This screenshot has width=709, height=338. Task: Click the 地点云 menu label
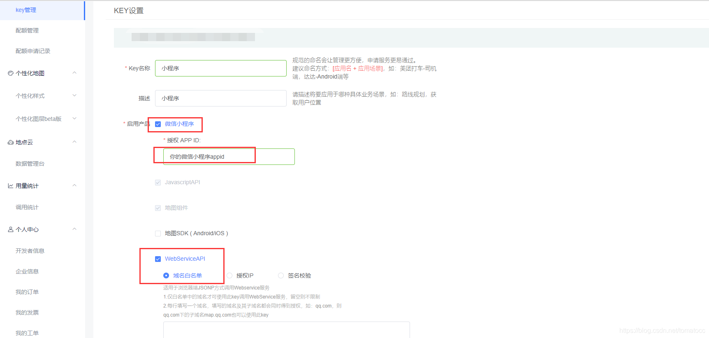tap(24, 142)
